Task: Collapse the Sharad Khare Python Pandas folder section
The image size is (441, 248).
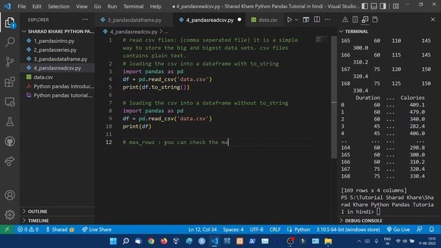Action: click(59, 31)
